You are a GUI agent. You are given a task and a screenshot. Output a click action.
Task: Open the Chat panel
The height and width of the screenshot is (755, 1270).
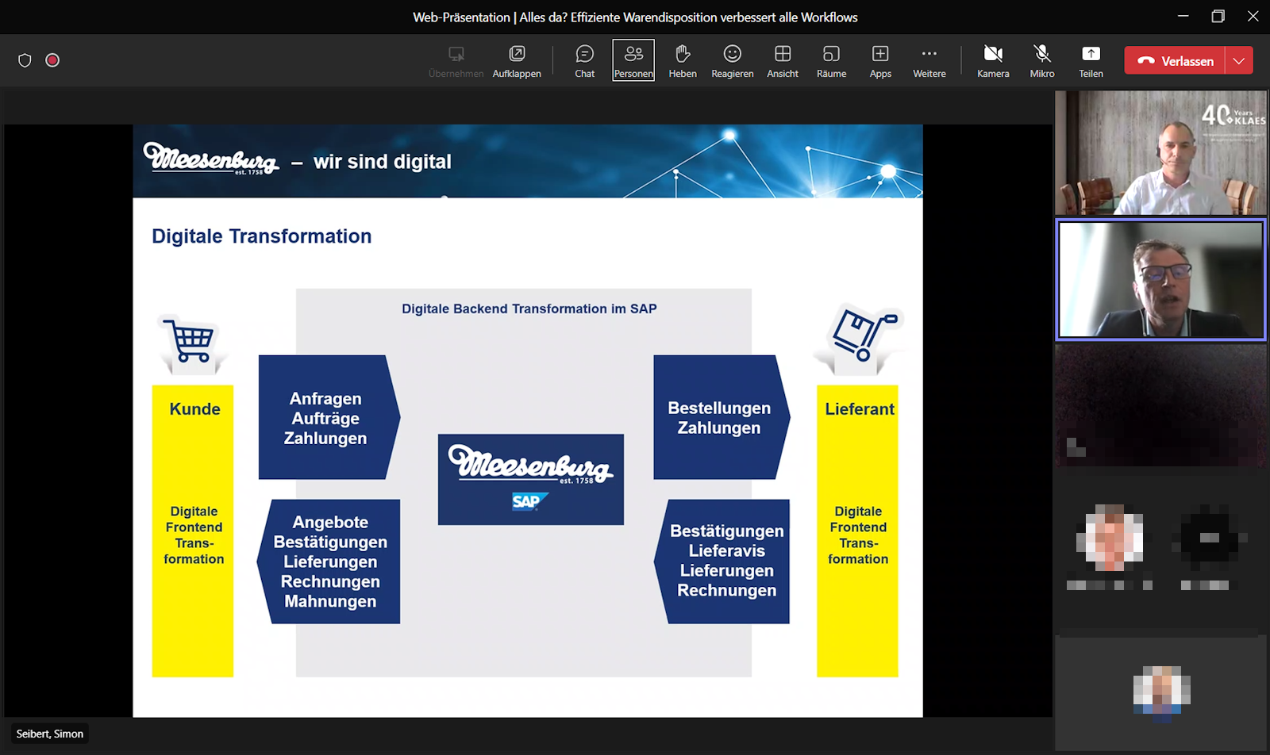tap(584, 60)
